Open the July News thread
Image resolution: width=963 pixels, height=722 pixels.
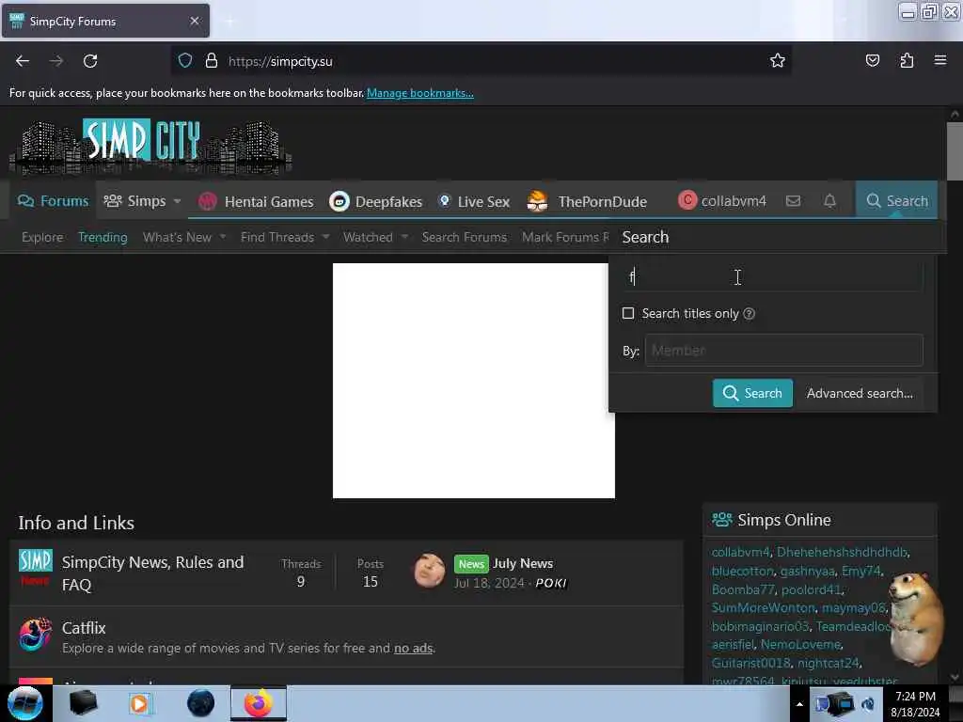(523, 563)
